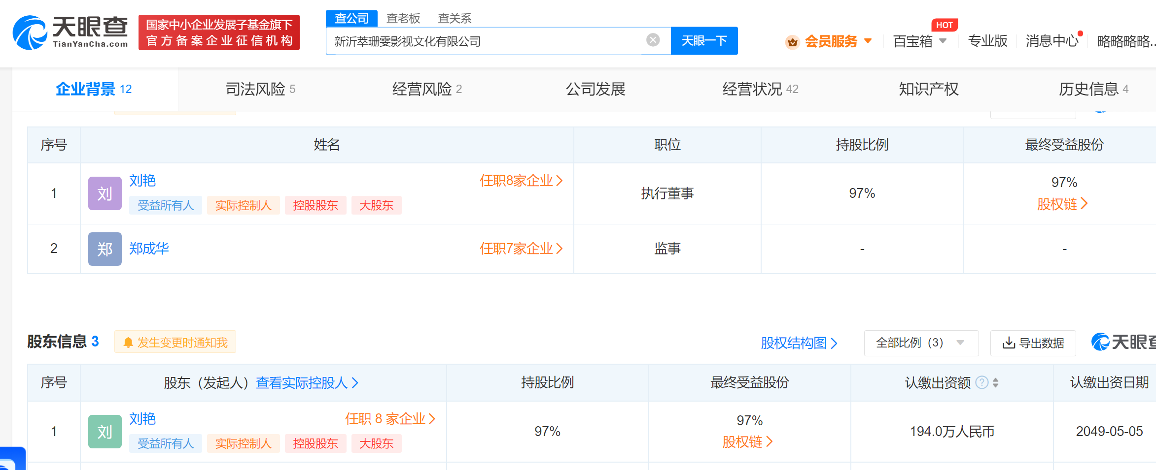The image size is (1156, 470).
Task: Expand the 百宝箱 menu
Action: 920,41
